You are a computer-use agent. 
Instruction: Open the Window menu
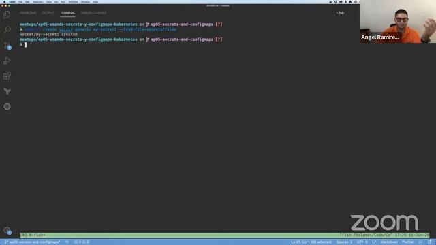tap(85, 2)
